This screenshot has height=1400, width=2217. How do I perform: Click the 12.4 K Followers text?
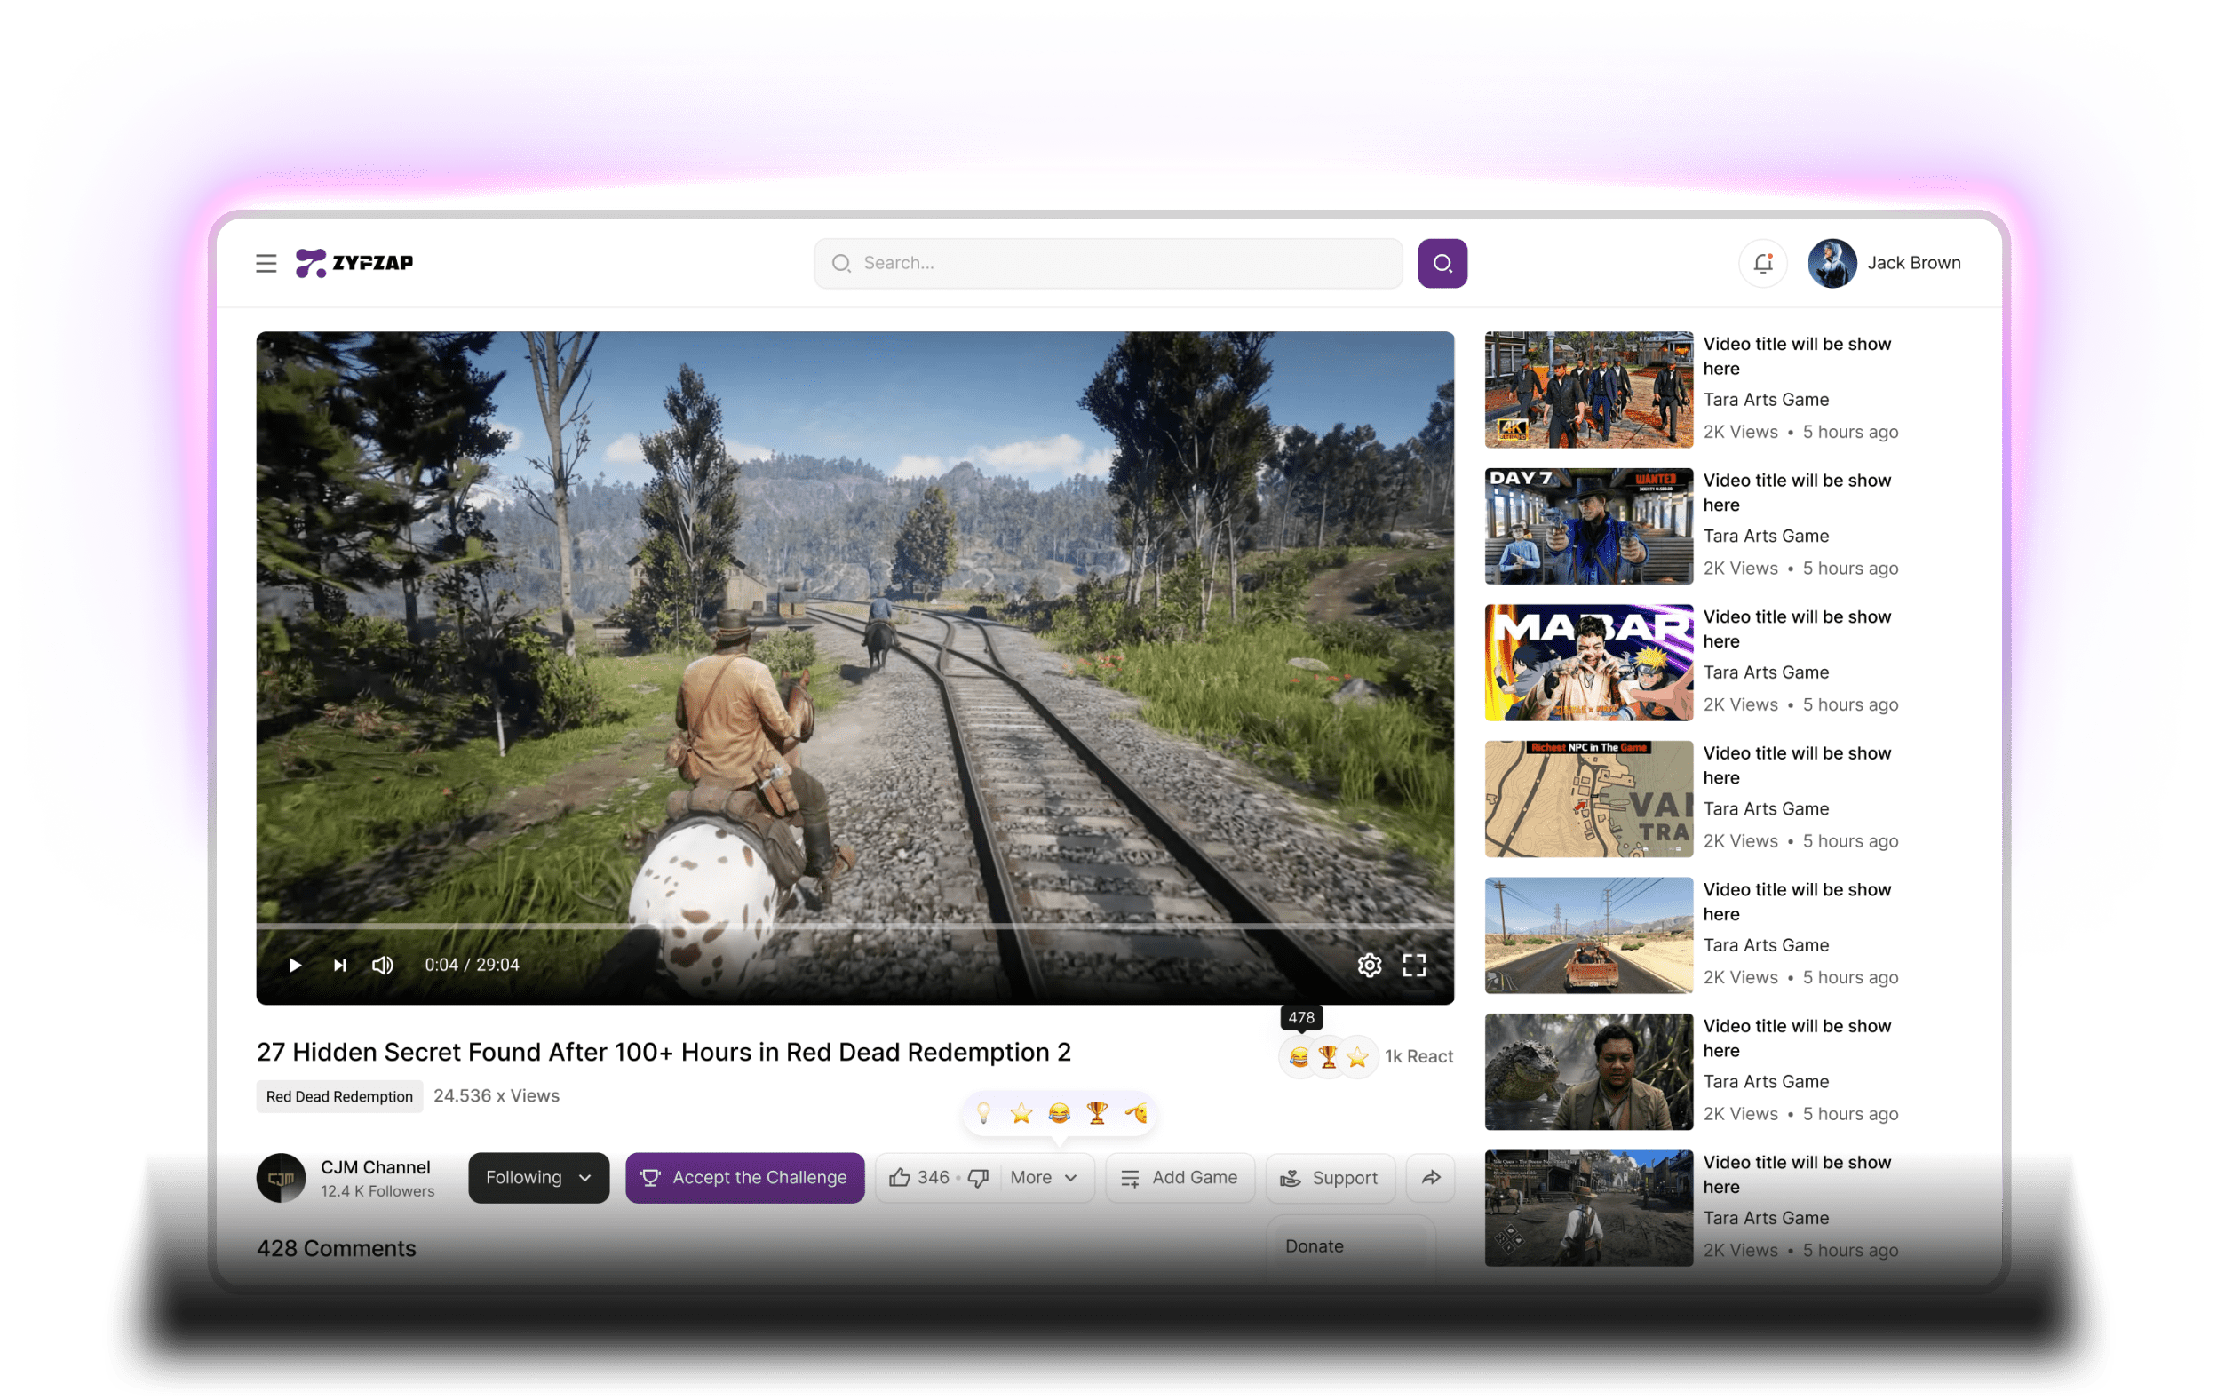point(377,1192)
